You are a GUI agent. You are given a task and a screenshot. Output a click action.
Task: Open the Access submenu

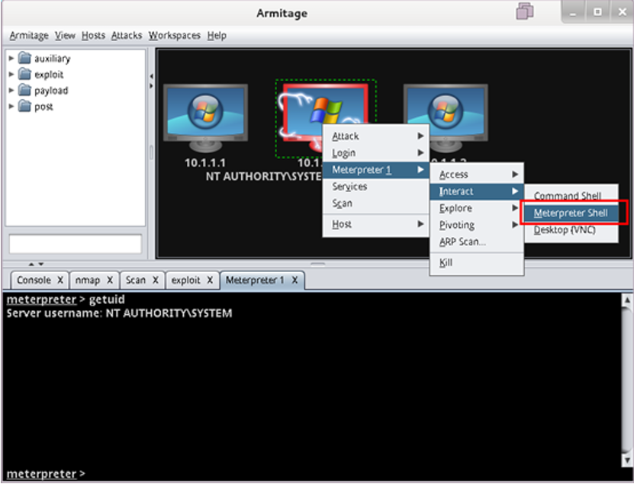[477, 175]
